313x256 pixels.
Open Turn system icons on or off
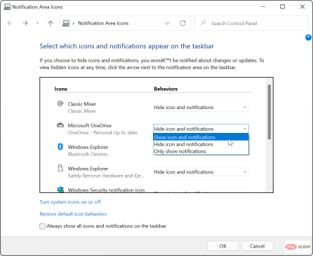click(x=70, y=202)
